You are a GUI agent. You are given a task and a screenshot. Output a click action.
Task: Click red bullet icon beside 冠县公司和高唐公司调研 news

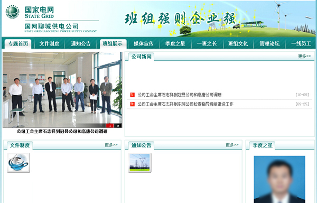coord(133,95)
